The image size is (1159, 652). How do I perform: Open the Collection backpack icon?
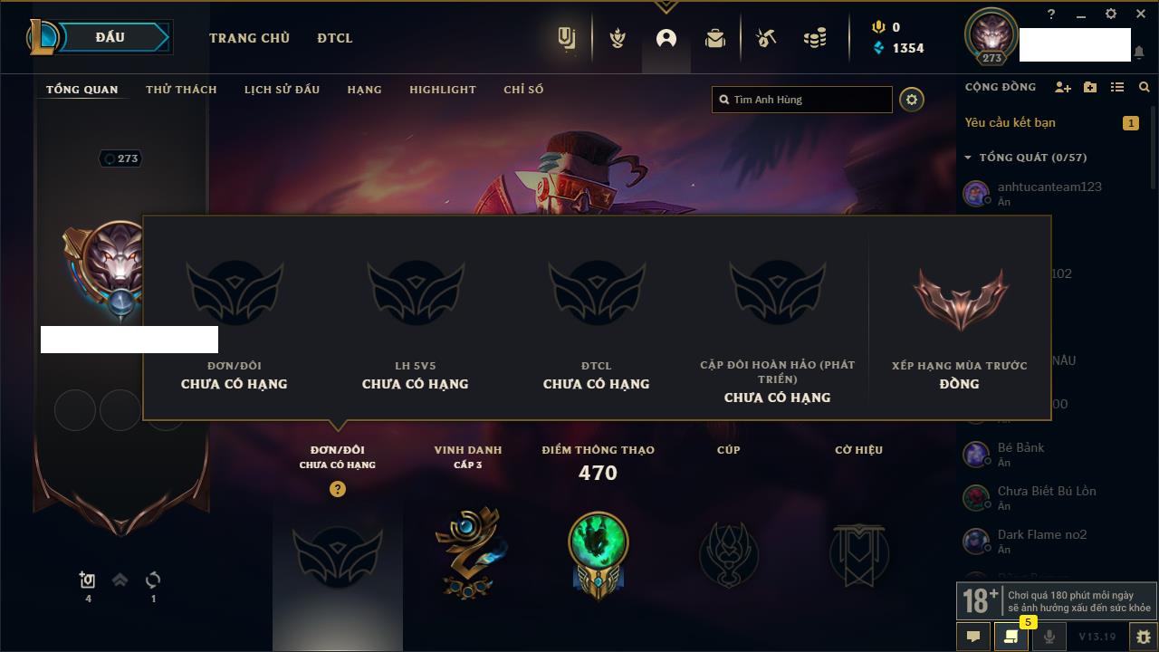click(x=715, y=38)
